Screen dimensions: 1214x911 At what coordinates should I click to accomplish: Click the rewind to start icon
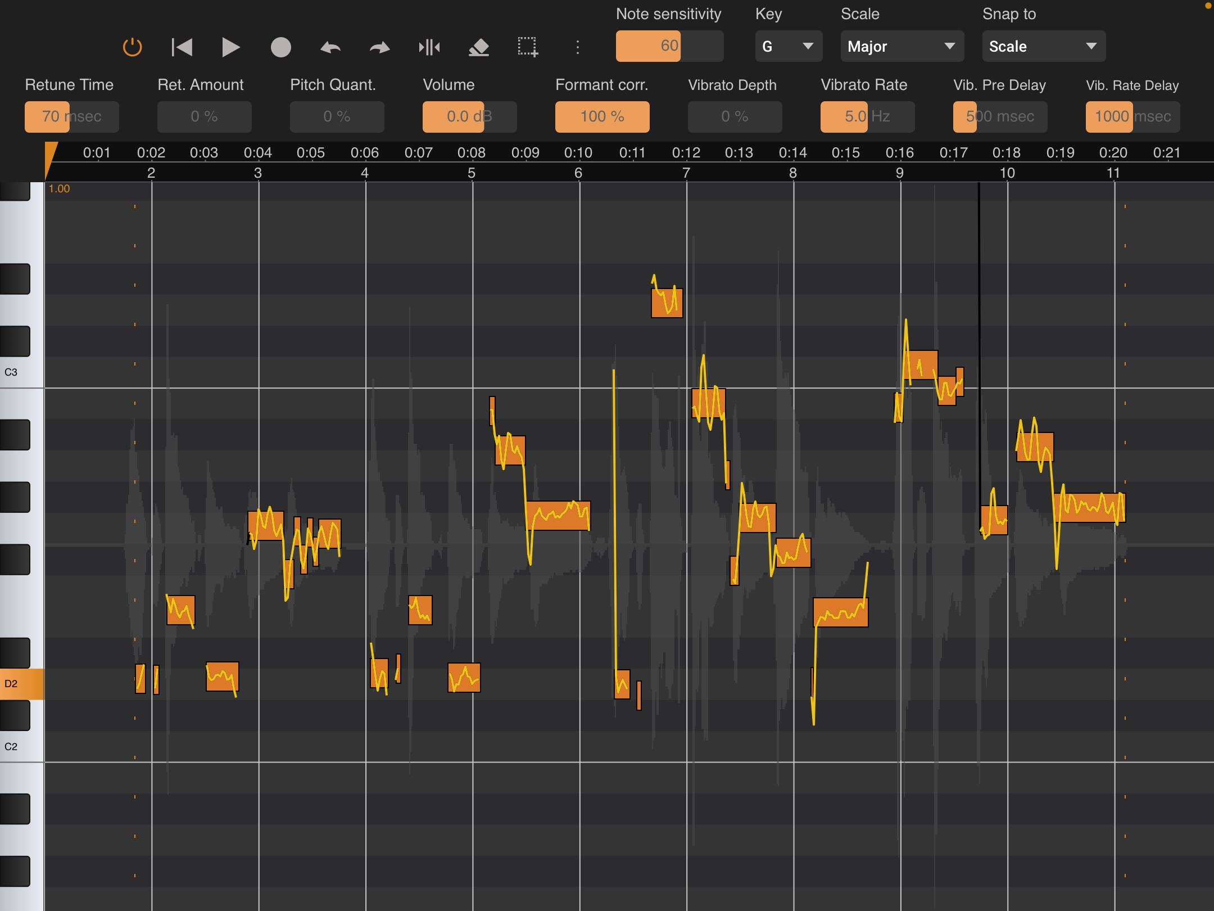point(182,47)
